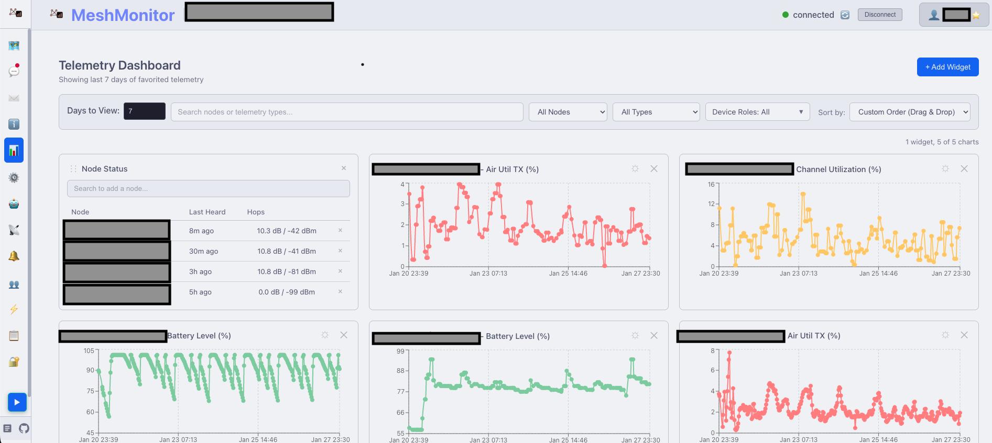This screenshot has width=992, height=443.
Task: Click the lightning bolt sidebar icon
Action: pos(14,309)
